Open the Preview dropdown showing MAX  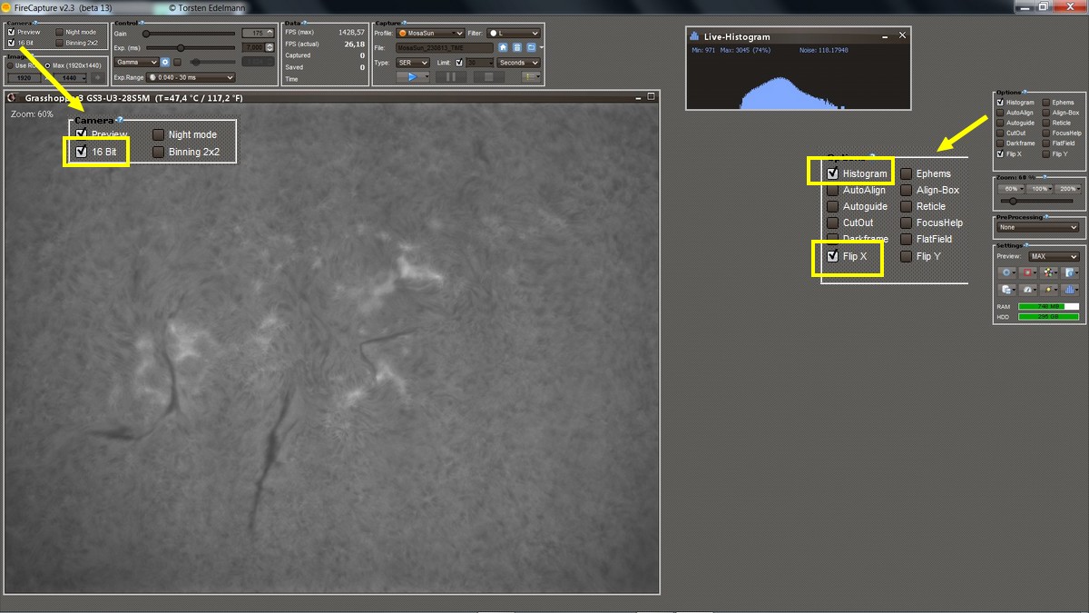tap(1054, 256)
